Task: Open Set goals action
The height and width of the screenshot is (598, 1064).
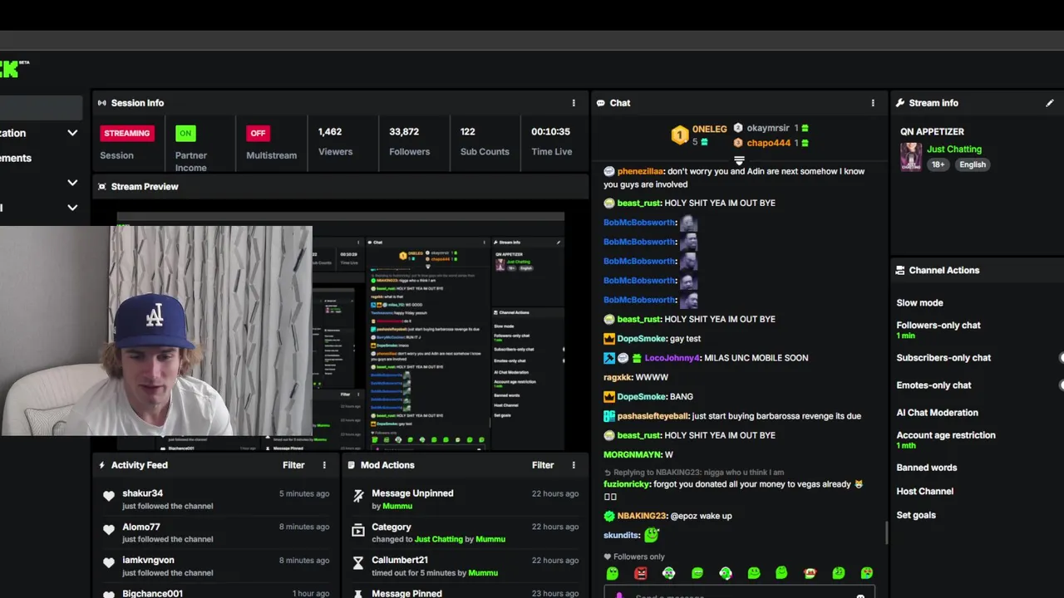Action: click(x=916, y=515)
